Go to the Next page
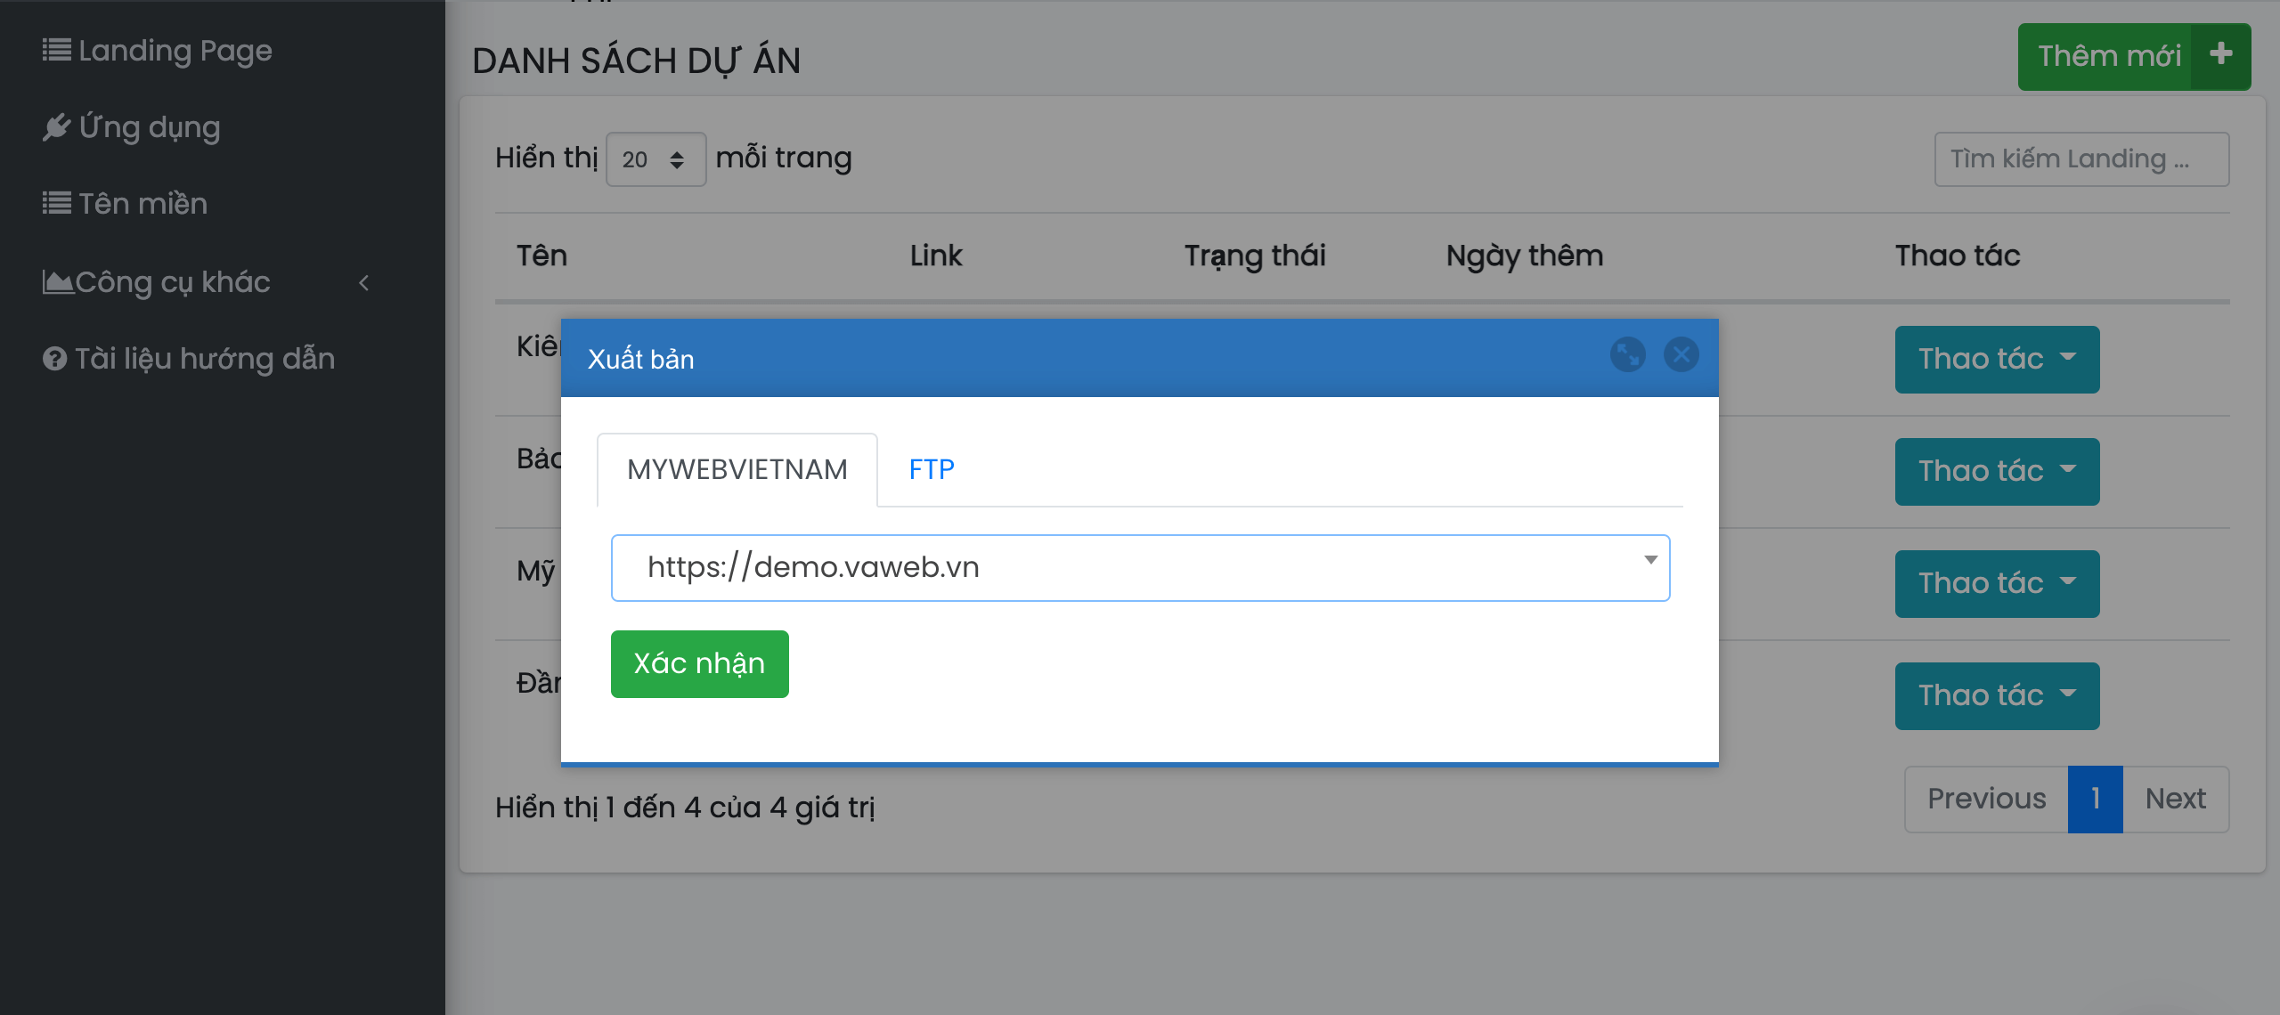The image size is (2280, 1015). pos(2174,800)
